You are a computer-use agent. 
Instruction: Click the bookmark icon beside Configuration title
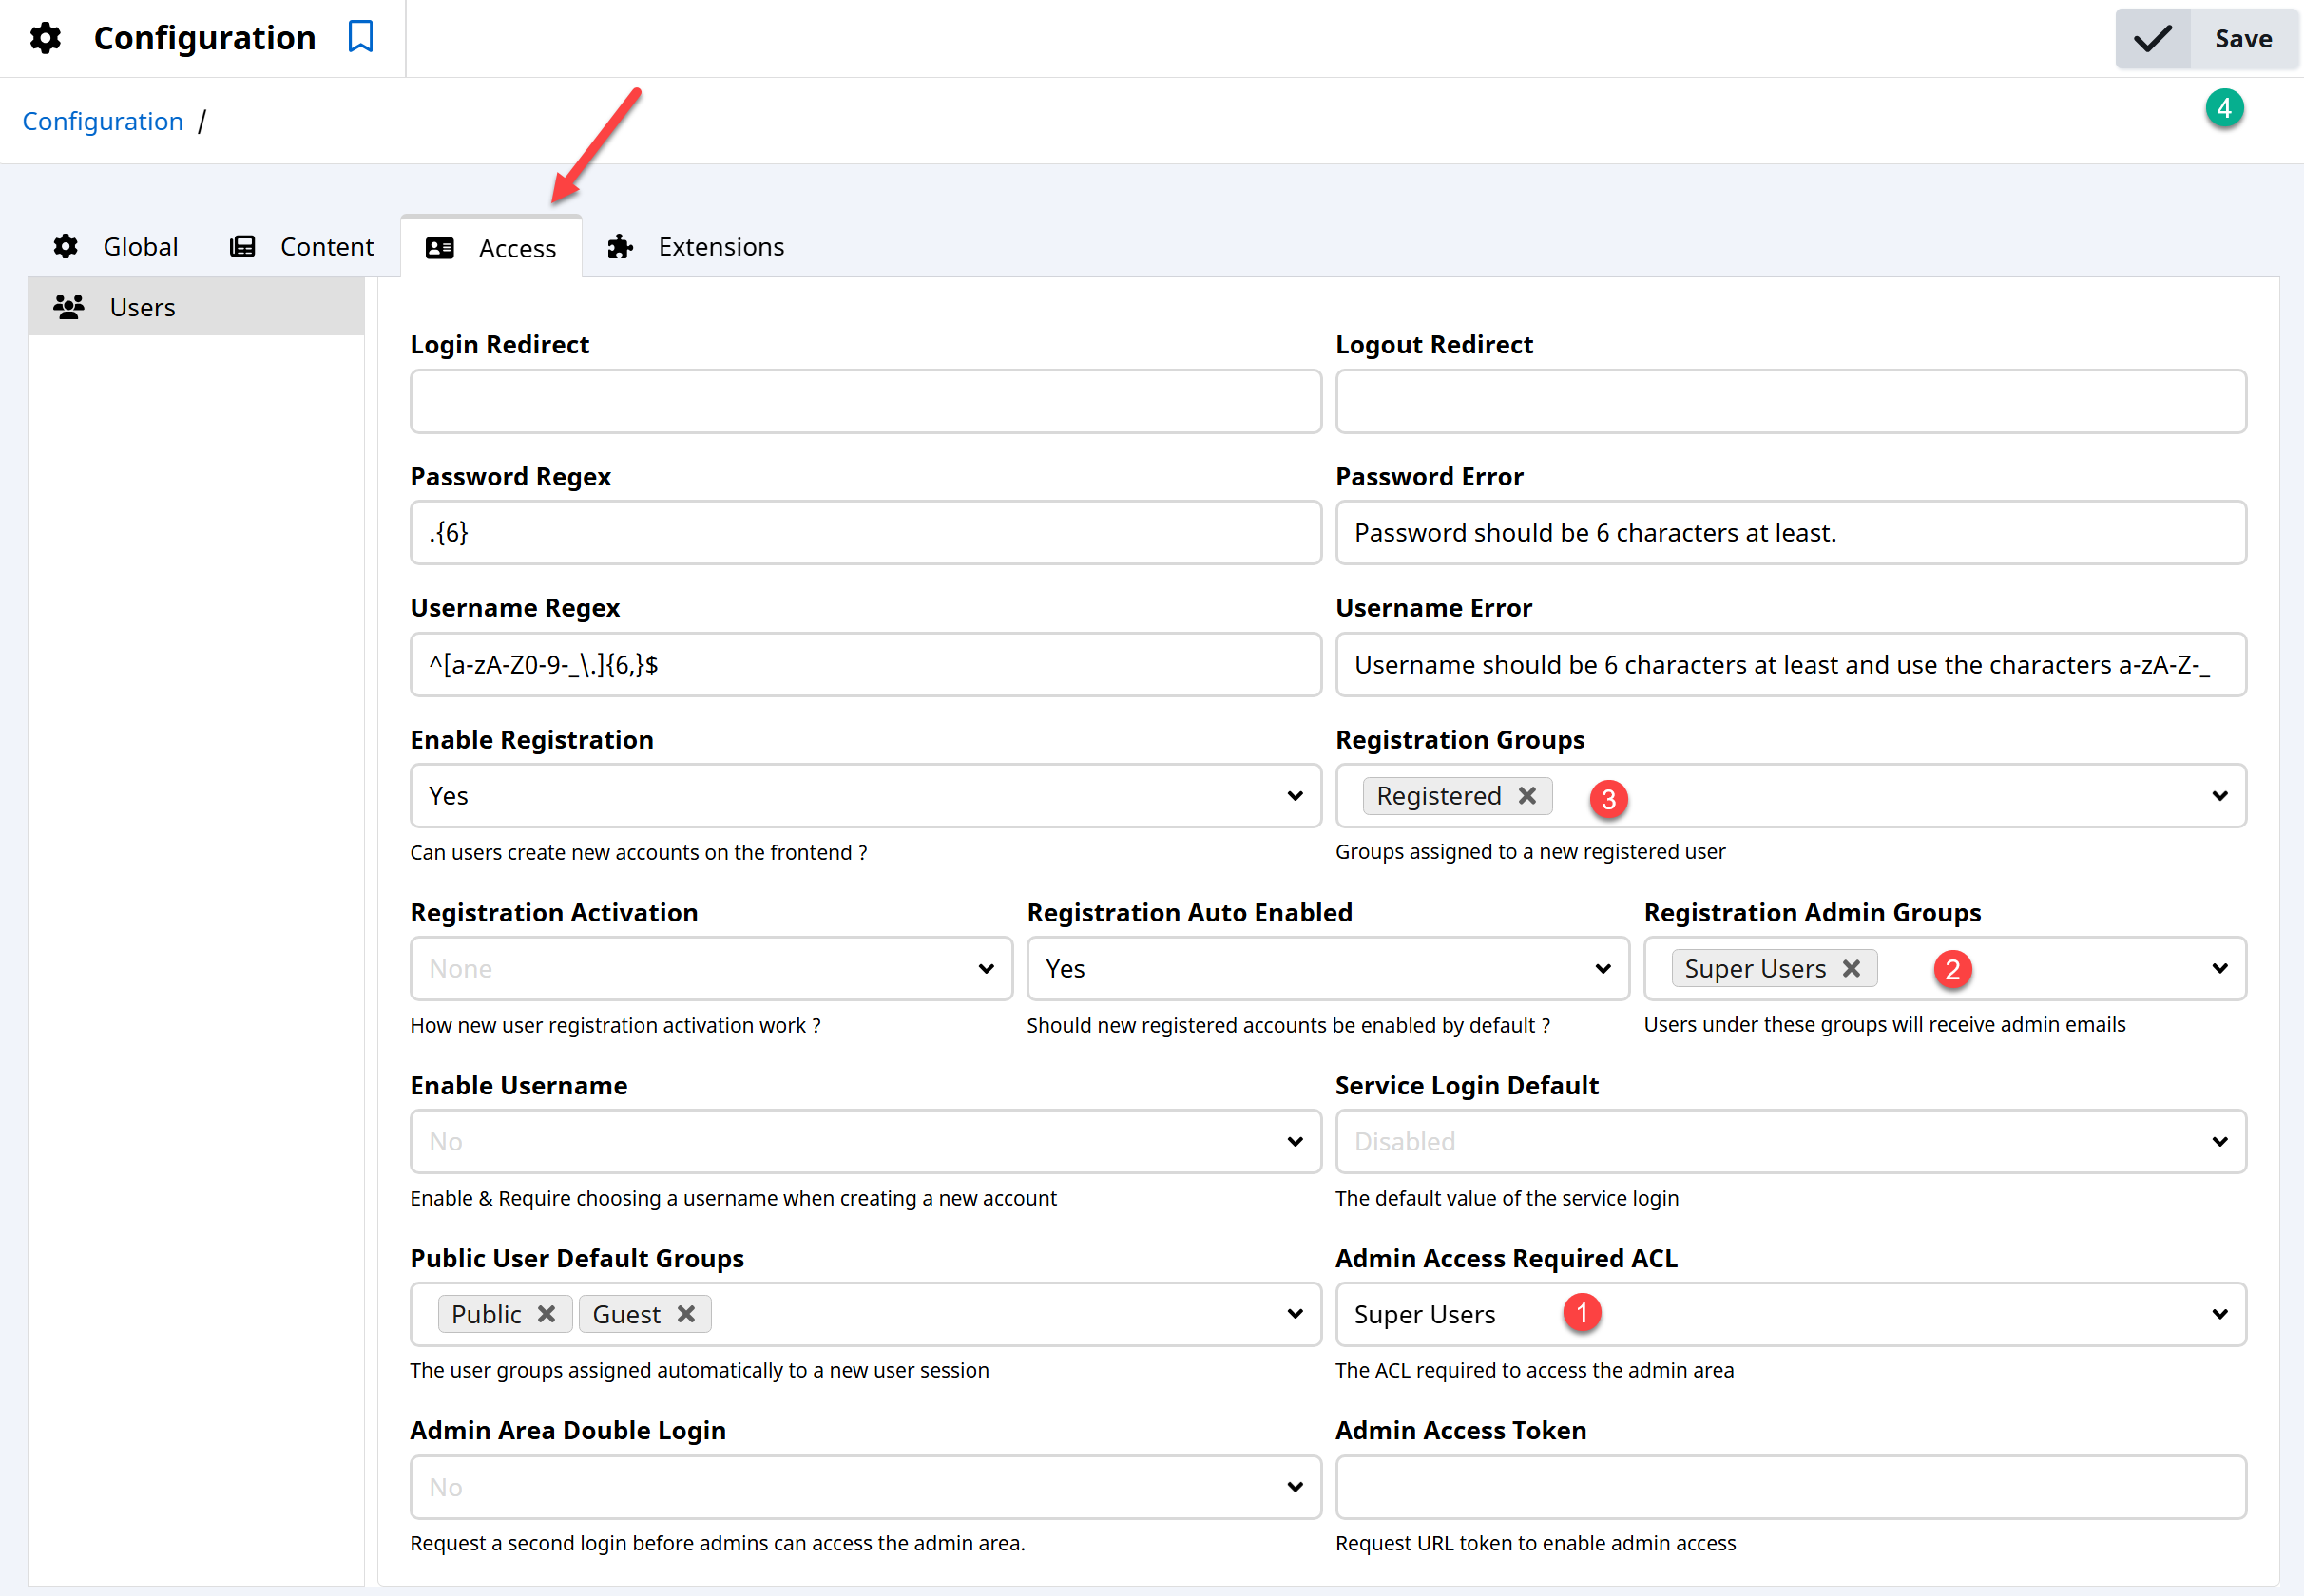coord(360,37)
